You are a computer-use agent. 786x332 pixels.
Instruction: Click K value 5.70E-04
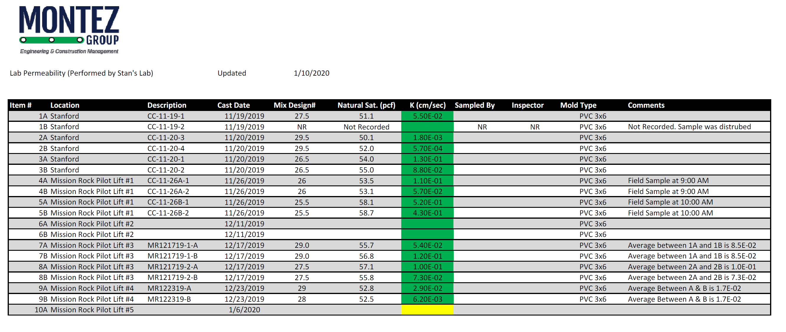coord(427,149)
